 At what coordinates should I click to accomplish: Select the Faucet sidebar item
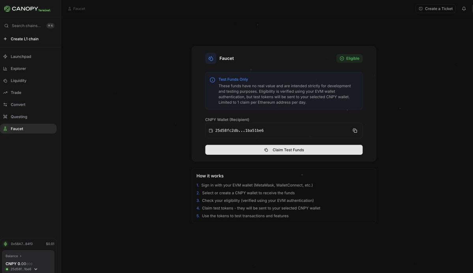coord(28,129)
